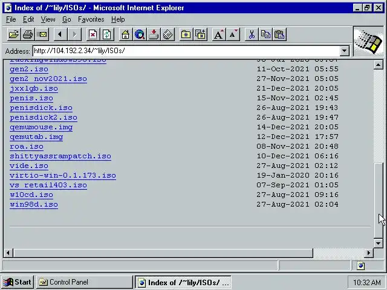Click the date text 11-Oct-2021 05:55

click(x=298, y=69)
